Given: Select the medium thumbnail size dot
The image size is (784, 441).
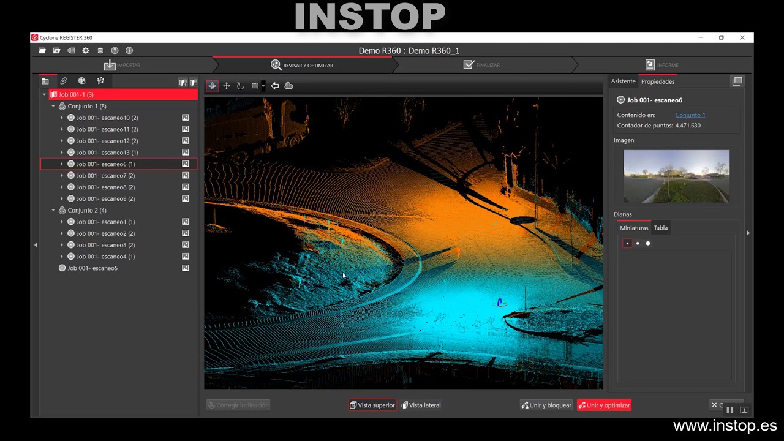Looking at the screenshot, I should pyautogui.click(x=638, y=244).
